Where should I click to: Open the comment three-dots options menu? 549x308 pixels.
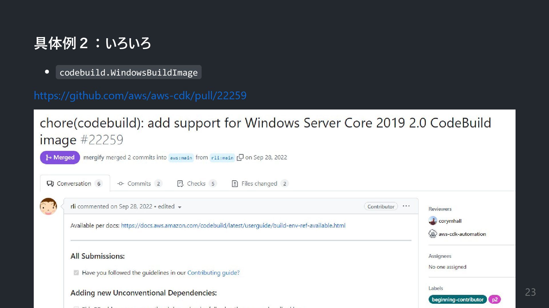pos(406,206)
